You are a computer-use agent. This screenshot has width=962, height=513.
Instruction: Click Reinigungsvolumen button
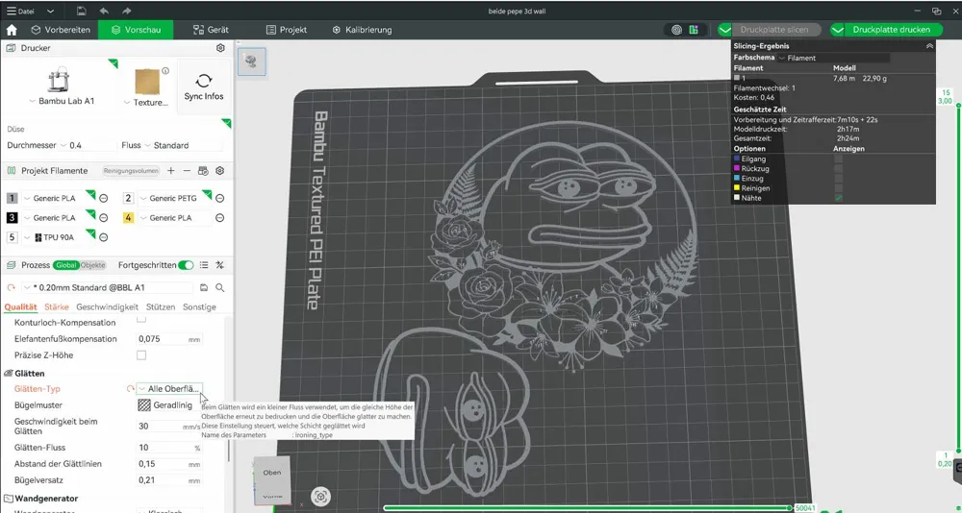tap(131, 171)
